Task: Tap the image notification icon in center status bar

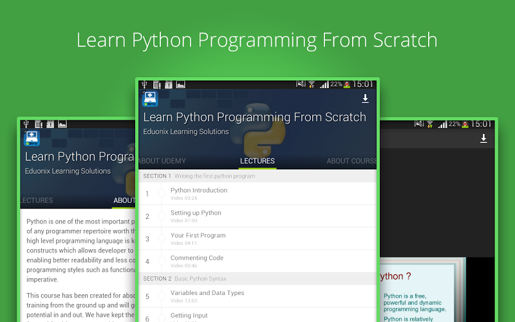Action: 181,85
